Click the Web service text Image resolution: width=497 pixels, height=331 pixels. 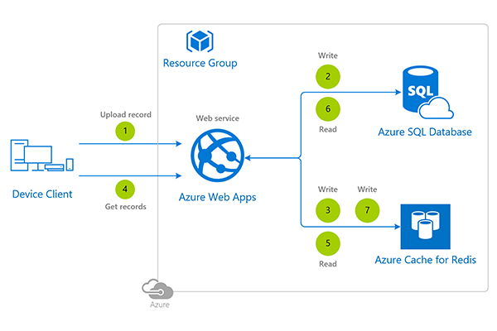tap(217, 118)
